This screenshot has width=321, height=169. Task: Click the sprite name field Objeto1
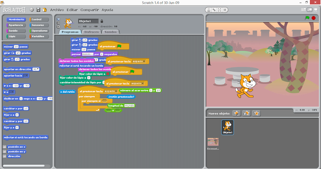pyautogui.click(x=88, y=21)
